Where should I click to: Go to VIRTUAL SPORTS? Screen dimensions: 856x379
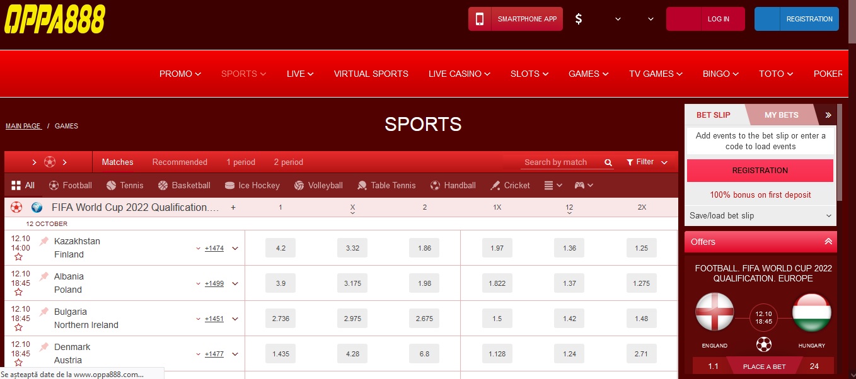click(371, 74)
